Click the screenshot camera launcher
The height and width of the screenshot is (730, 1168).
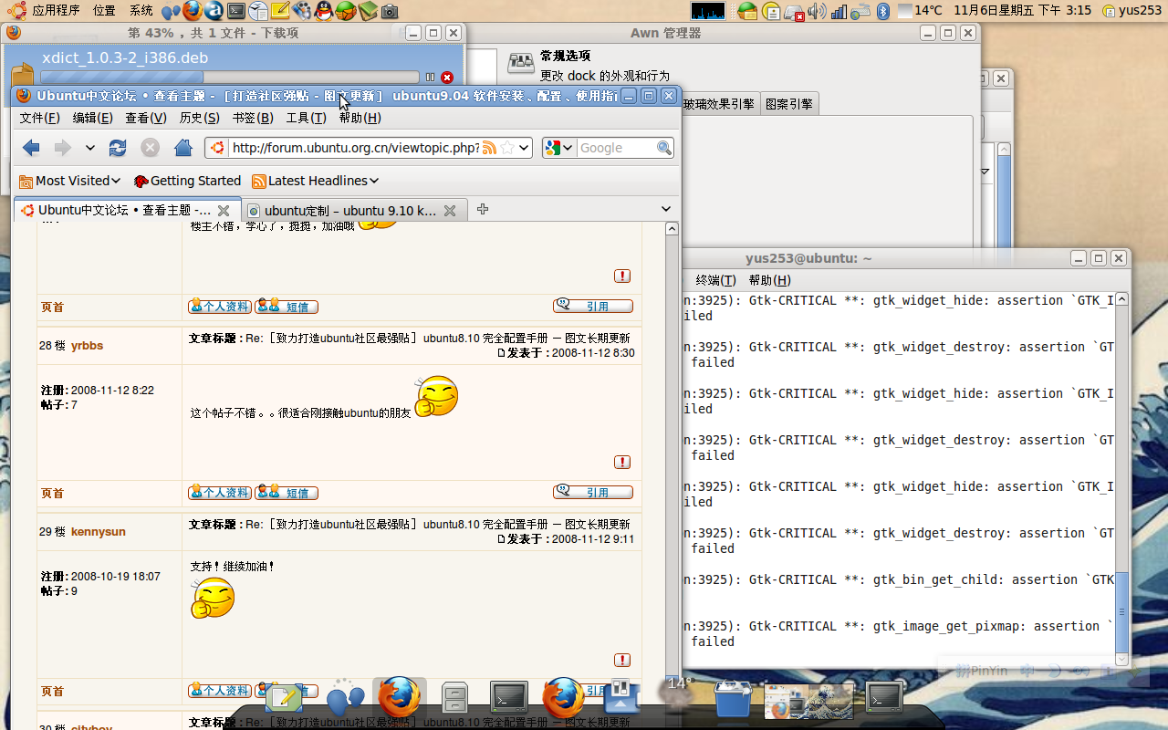[x=390, y=11]
